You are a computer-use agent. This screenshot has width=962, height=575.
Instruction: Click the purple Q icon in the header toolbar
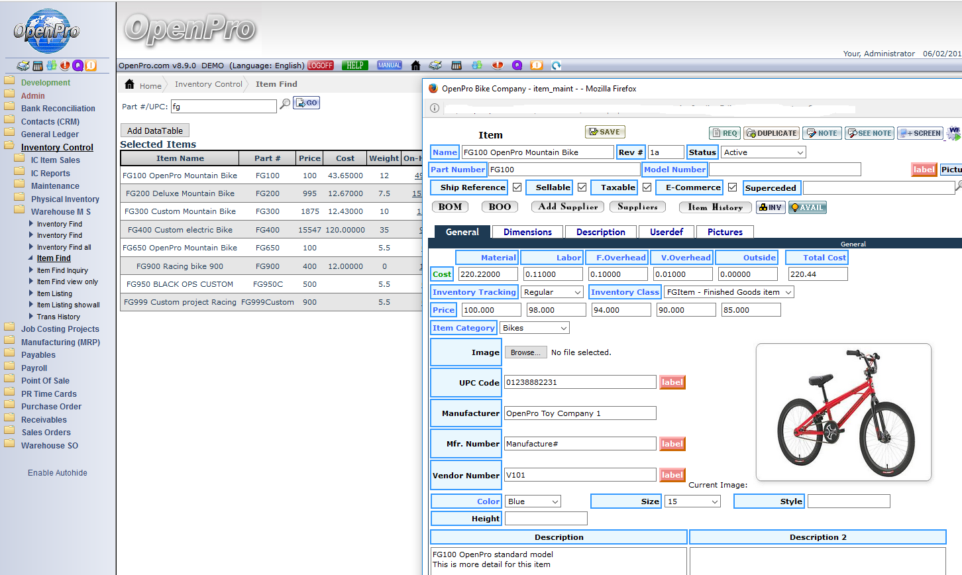pos(517,66)
